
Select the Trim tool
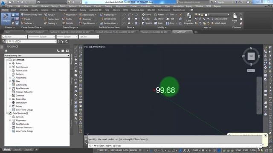tap(171, 15)
